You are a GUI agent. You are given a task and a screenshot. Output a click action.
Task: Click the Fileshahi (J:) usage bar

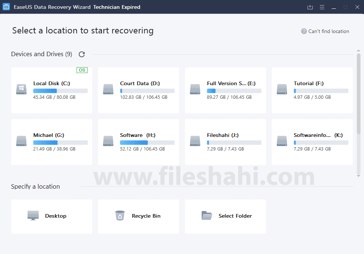click(x=234, y=143)
